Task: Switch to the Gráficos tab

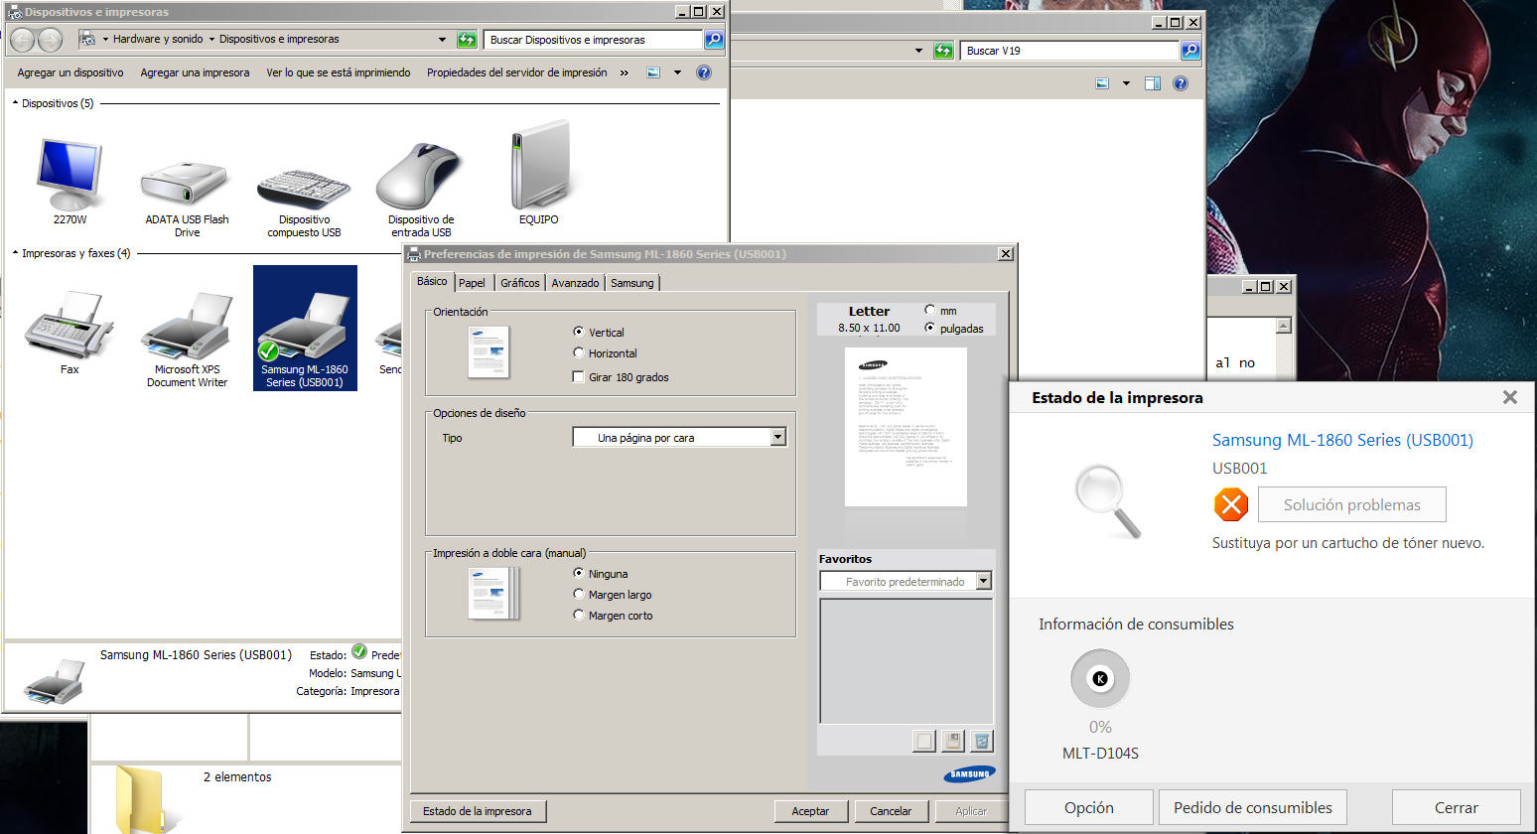Action: pyautogui.click(x=520, y=283)
